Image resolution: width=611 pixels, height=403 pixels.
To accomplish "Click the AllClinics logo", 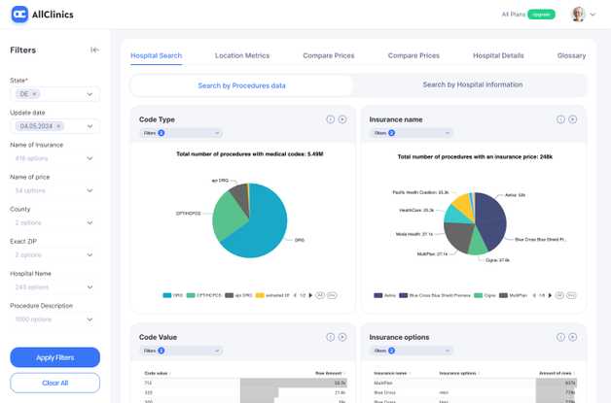I will 43,15.
